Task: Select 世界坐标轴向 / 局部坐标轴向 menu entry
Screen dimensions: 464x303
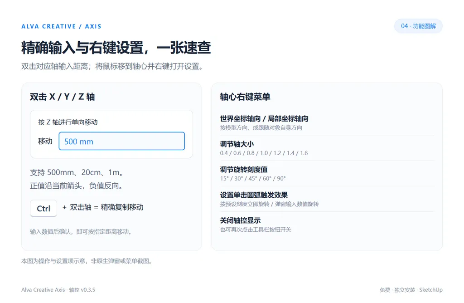Action: pos(327,122)
